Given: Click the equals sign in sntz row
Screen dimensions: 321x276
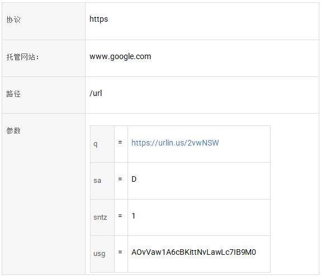Looking at the screenshot, I should [120, 216].
